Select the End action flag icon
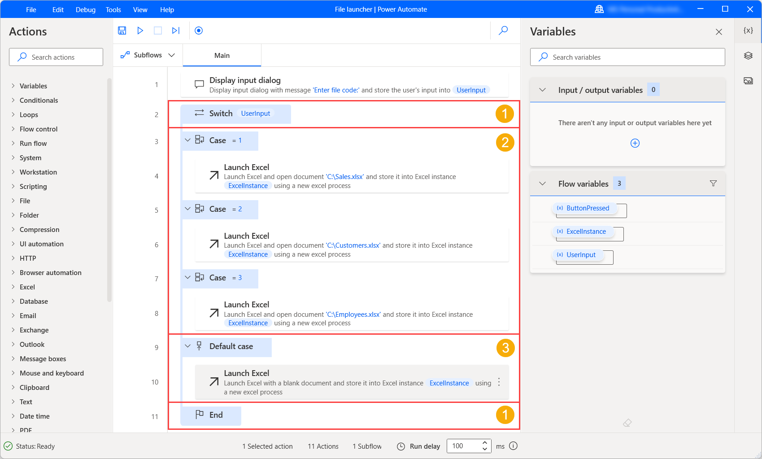Screen dimensions: 762x459 tap(200, 415)
